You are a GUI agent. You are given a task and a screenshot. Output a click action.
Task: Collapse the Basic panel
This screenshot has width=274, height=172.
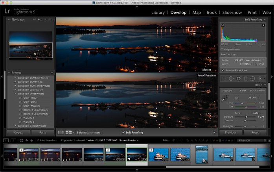265,85
